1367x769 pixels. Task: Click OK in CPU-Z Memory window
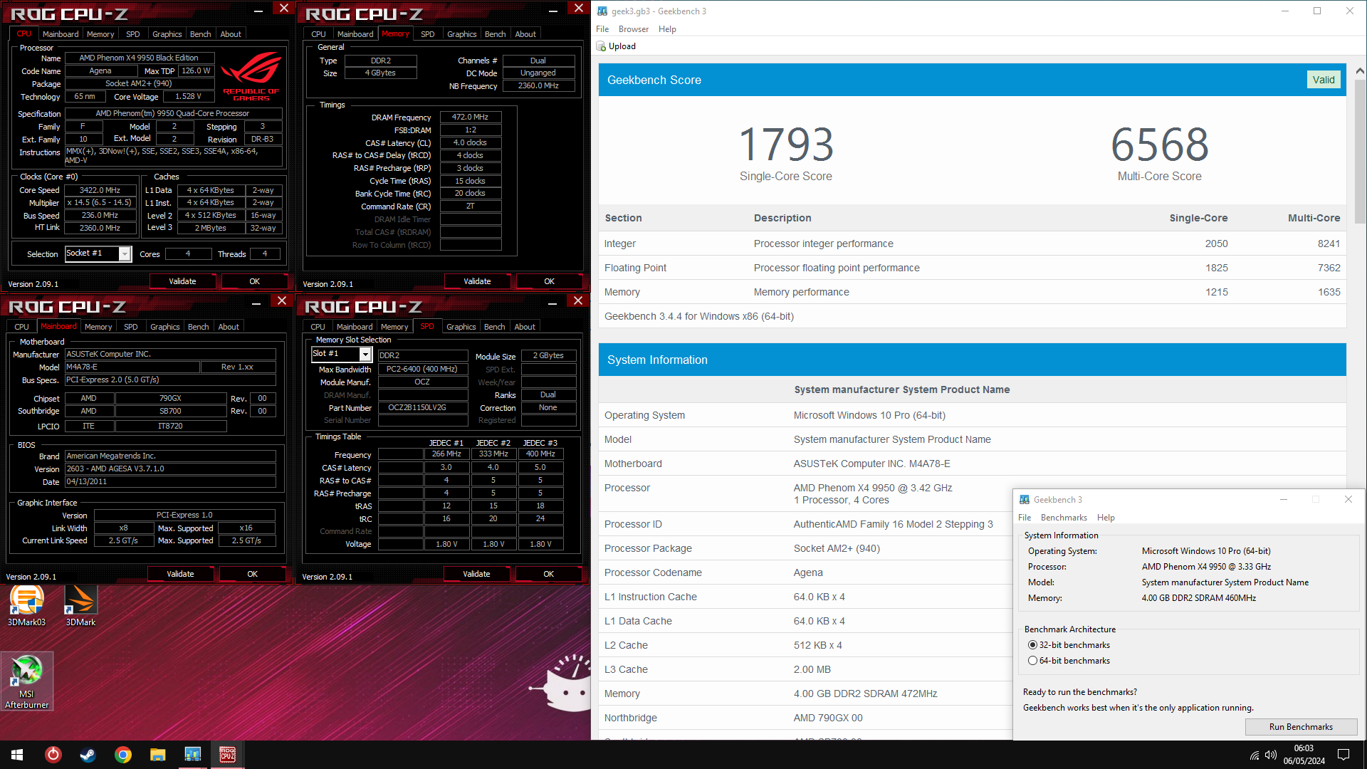coord(549,281)
